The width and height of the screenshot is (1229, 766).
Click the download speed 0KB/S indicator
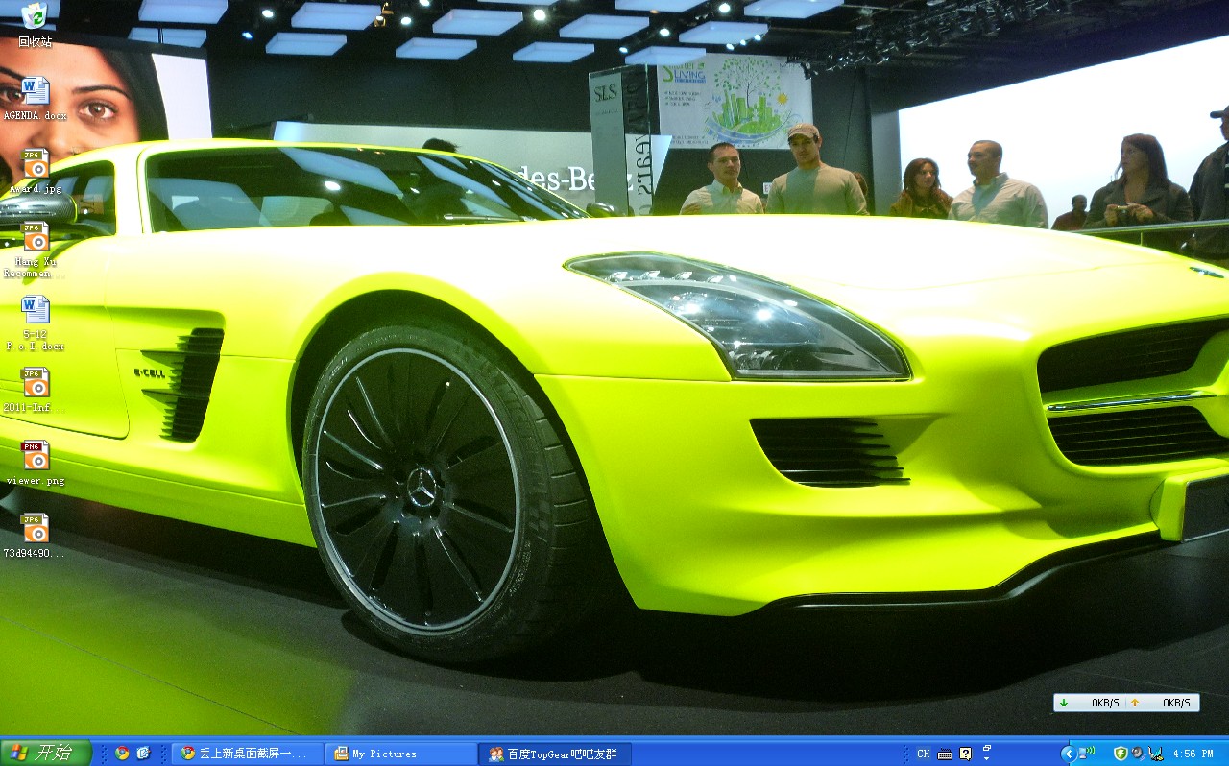[x=1090, y=703]
